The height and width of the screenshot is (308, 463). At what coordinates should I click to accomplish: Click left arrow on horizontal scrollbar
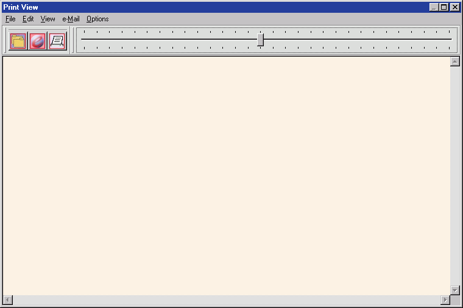pyautogui.click(x=7, y=300)
